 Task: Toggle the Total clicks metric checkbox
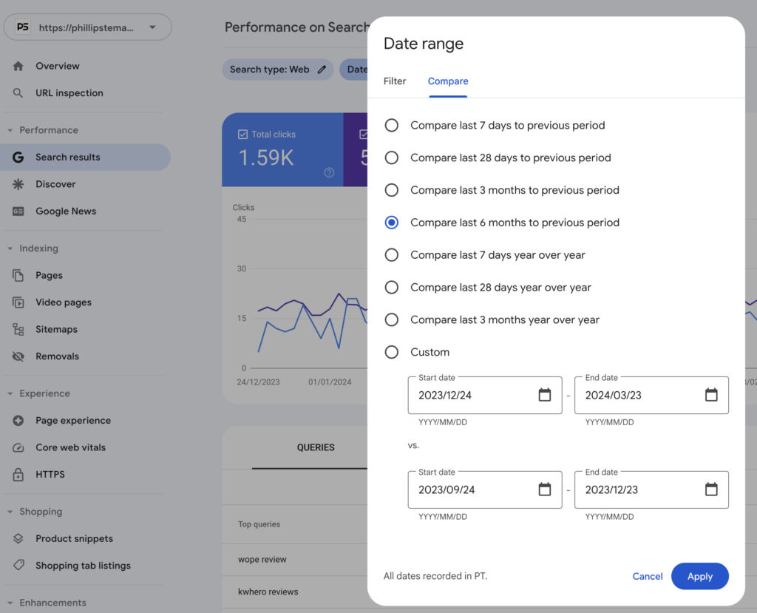(242, 135)
